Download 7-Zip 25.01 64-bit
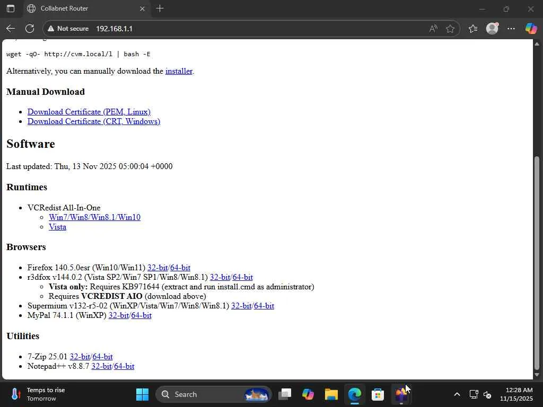Viewport: 543px width, 407px height. pyautogui.click(x=102, y=357)
